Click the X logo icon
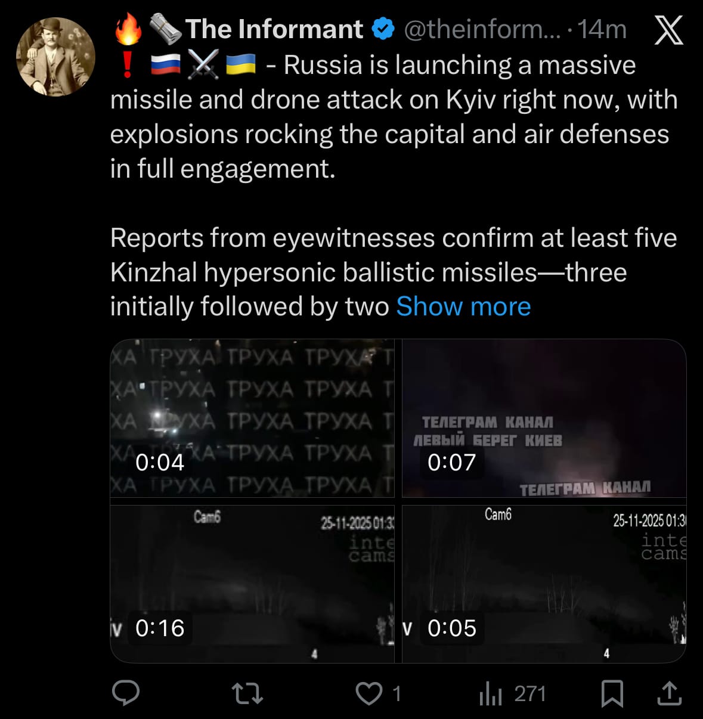The height and width of the screenshot is (719, 703). (668, 30)
